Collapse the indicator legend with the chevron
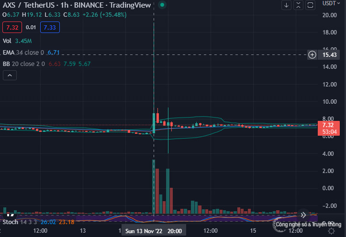346x237 pixels. point(10,75)
